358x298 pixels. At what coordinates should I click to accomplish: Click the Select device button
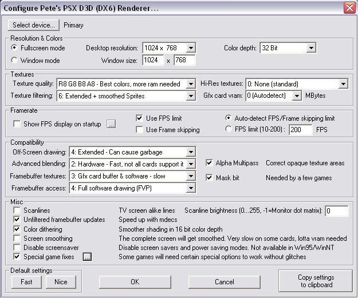click(x=34, y=25)
